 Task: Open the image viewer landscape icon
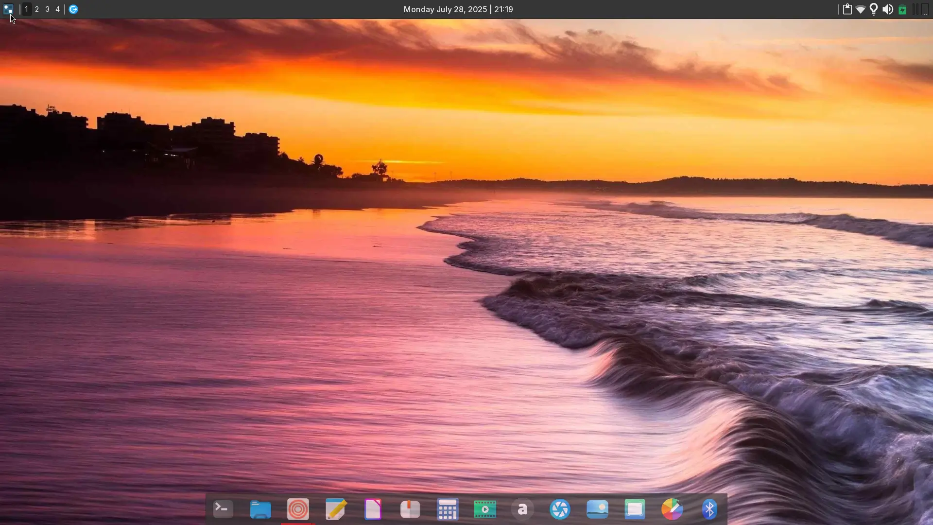coord(597,509)
